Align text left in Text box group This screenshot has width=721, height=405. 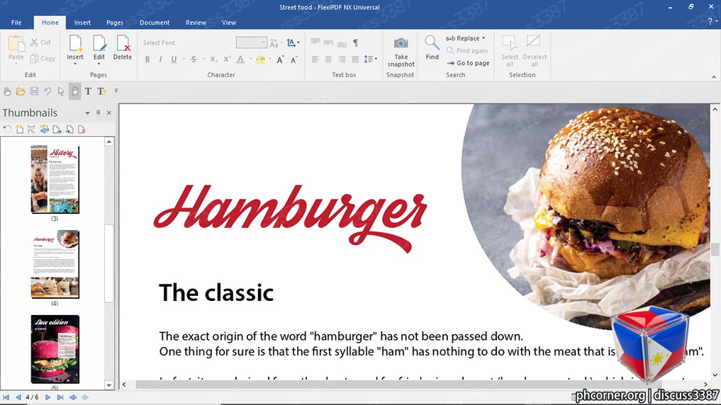click(315, 59)
